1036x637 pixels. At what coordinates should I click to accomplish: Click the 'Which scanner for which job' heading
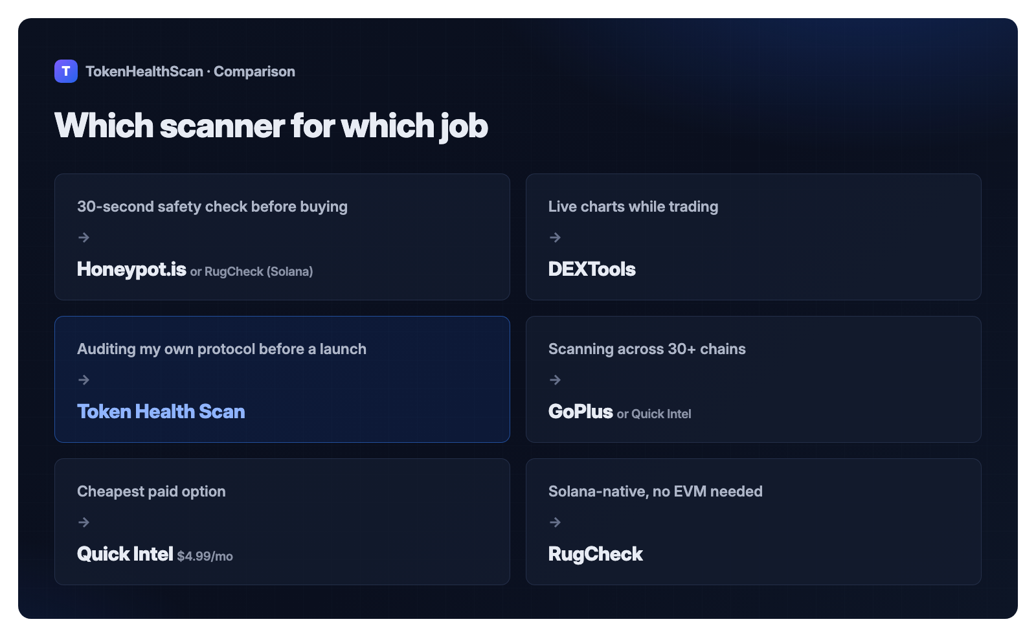coord(271,126)
